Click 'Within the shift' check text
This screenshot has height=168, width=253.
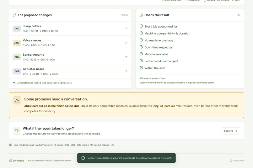155,68
